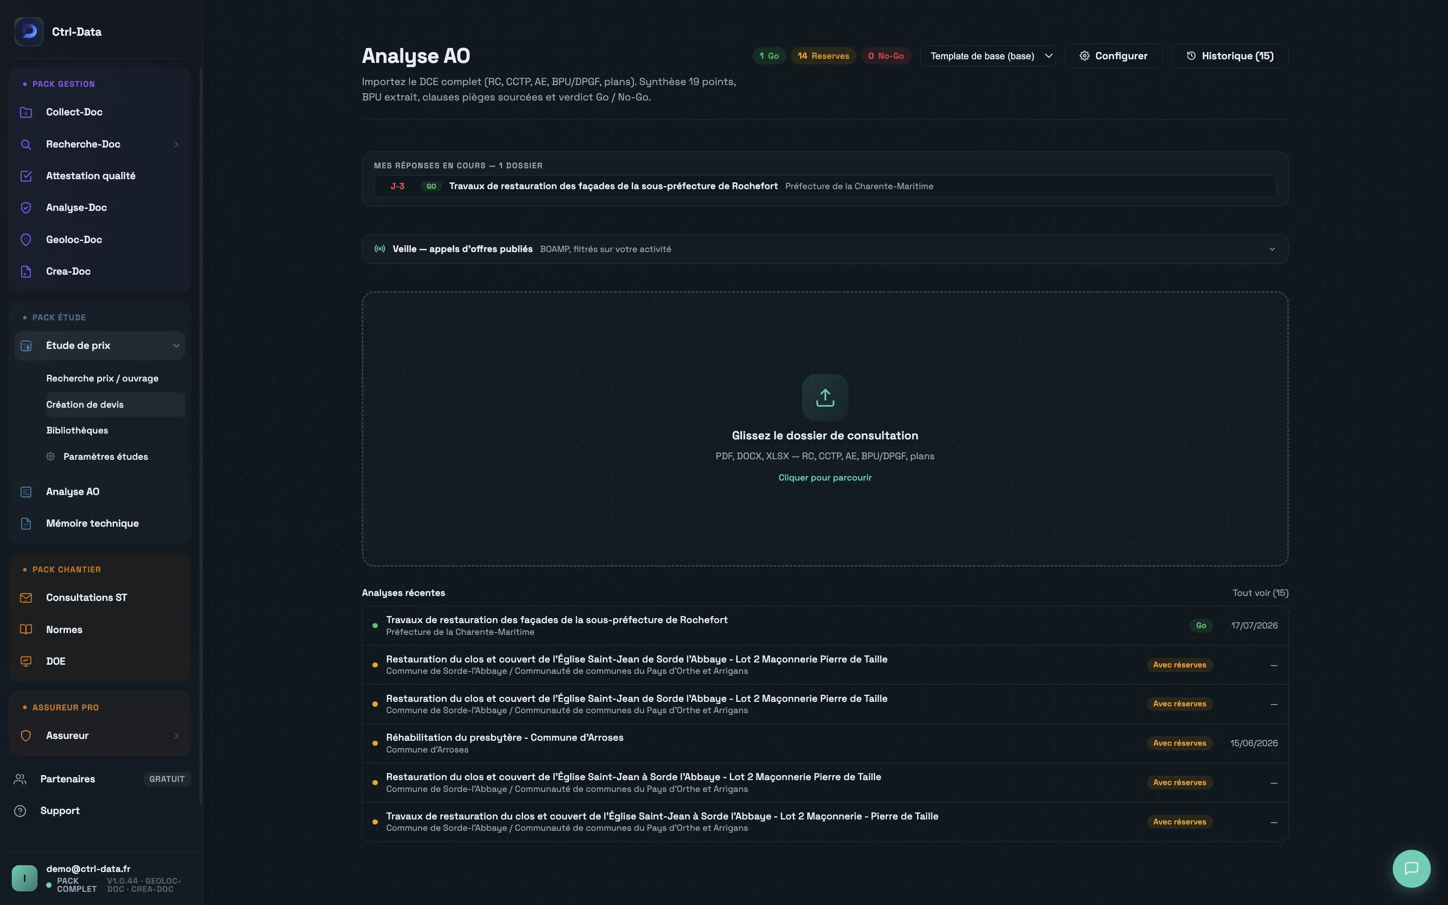Click the Configurer gear icon

pyautogui.click(x=1084, y=56)
